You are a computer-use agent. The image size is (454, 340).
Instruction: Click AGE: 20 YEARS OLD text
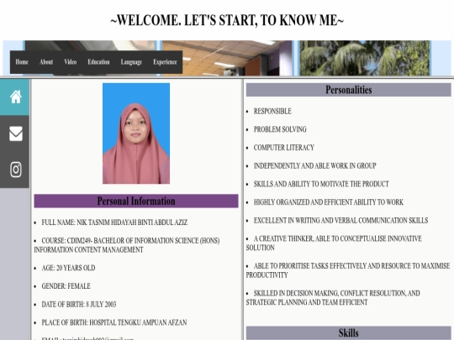[68, 268]
